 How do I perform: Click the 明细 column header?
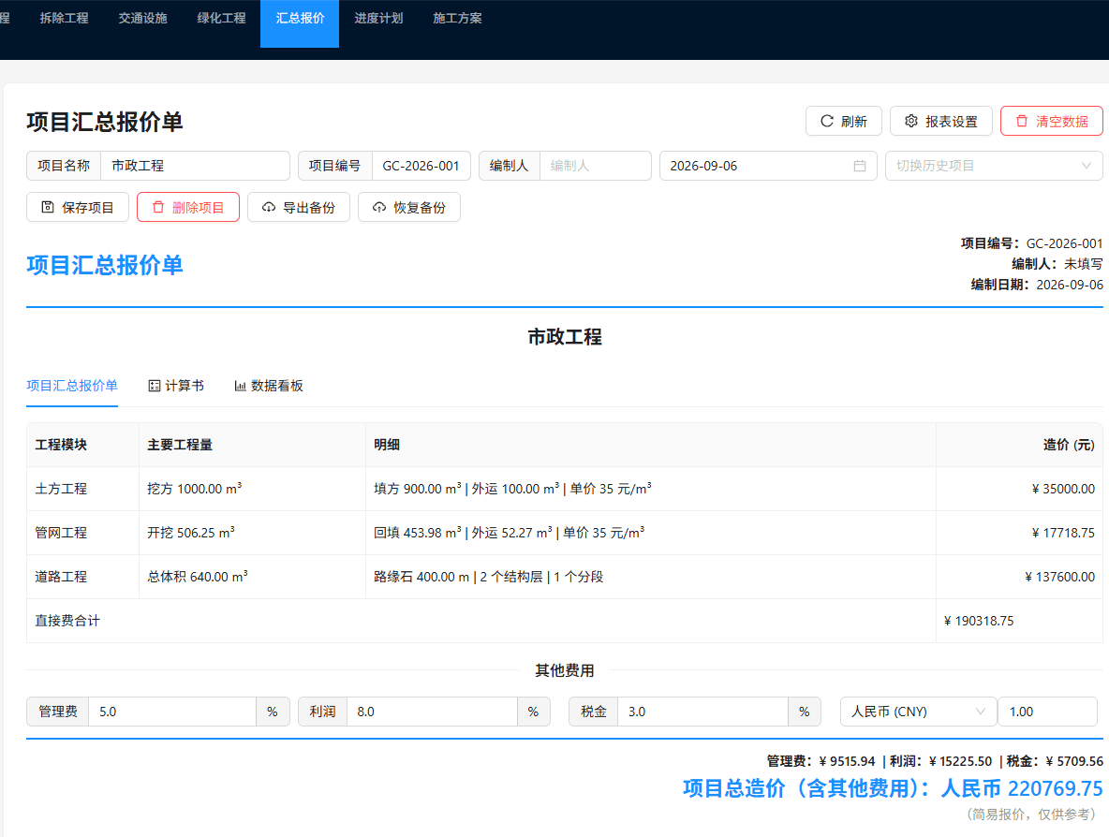click(x=651, y=445)
